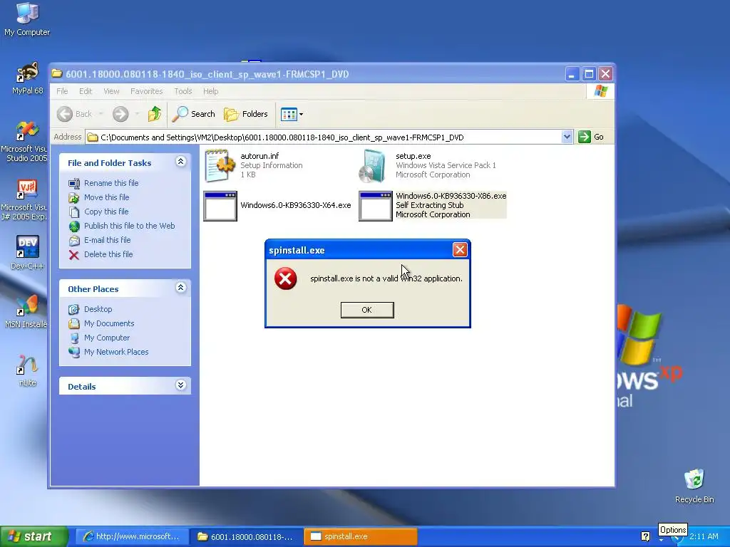Open the File menu

click(63, 91)
